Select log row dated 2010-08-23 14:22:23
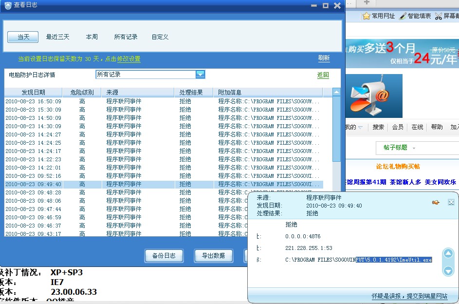 click(164, 159)
